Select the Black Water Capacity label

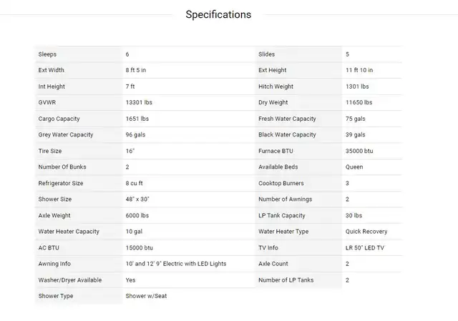[287, 135]
